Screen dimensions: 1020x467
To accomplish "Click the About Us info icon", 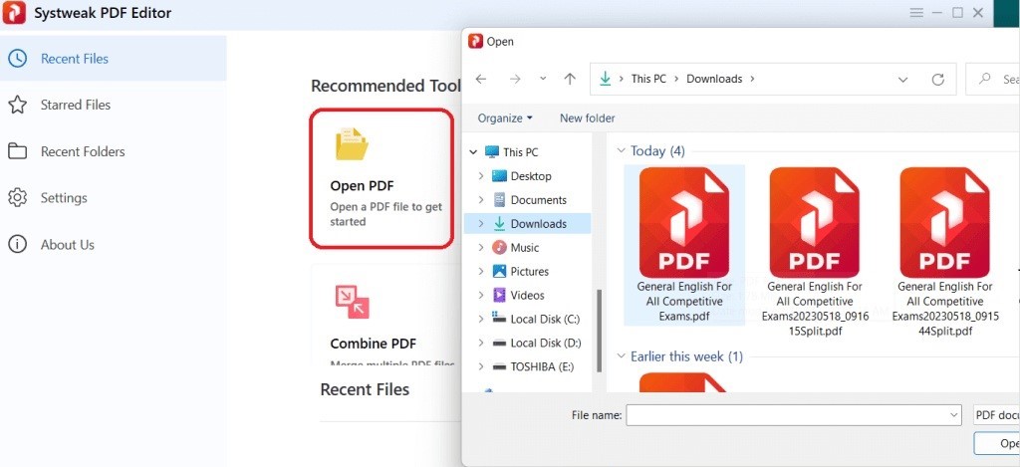I will (x=18, y=245).
